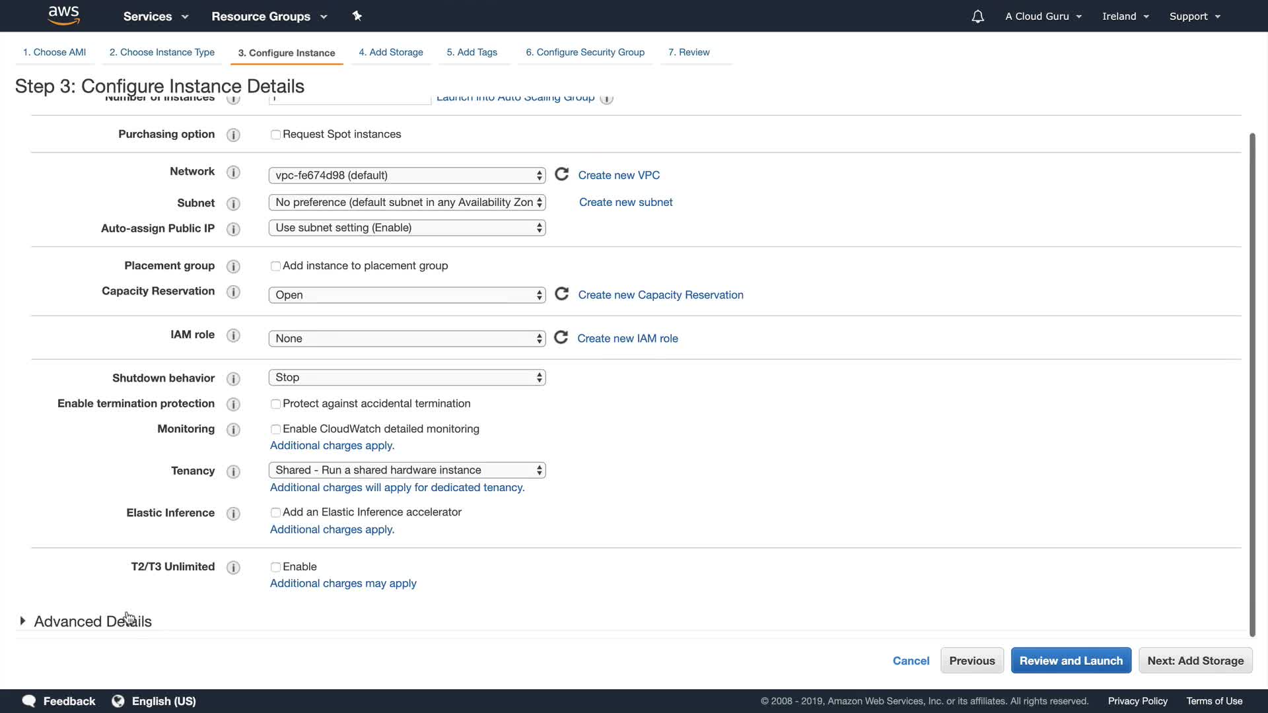The width and height of the screenshot is (1268, 713).
Task: Enable CloudWatch detailed monitoring checkbox
Action: pyautogui.click(x=275, y=429)
